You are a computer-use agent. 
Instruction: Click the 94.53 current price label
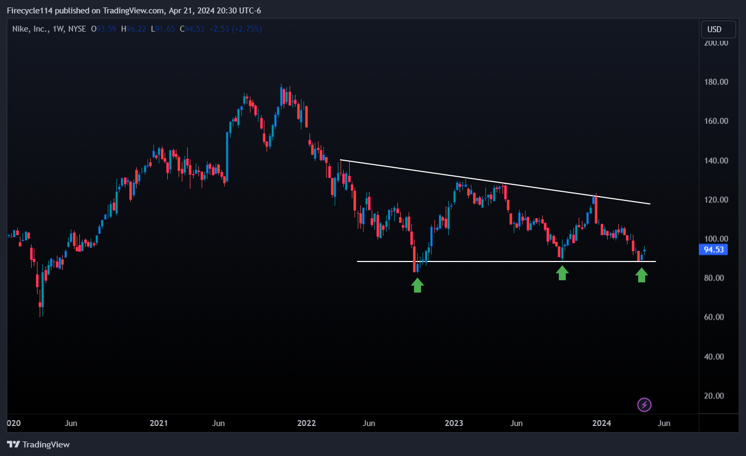coord(712,249)
